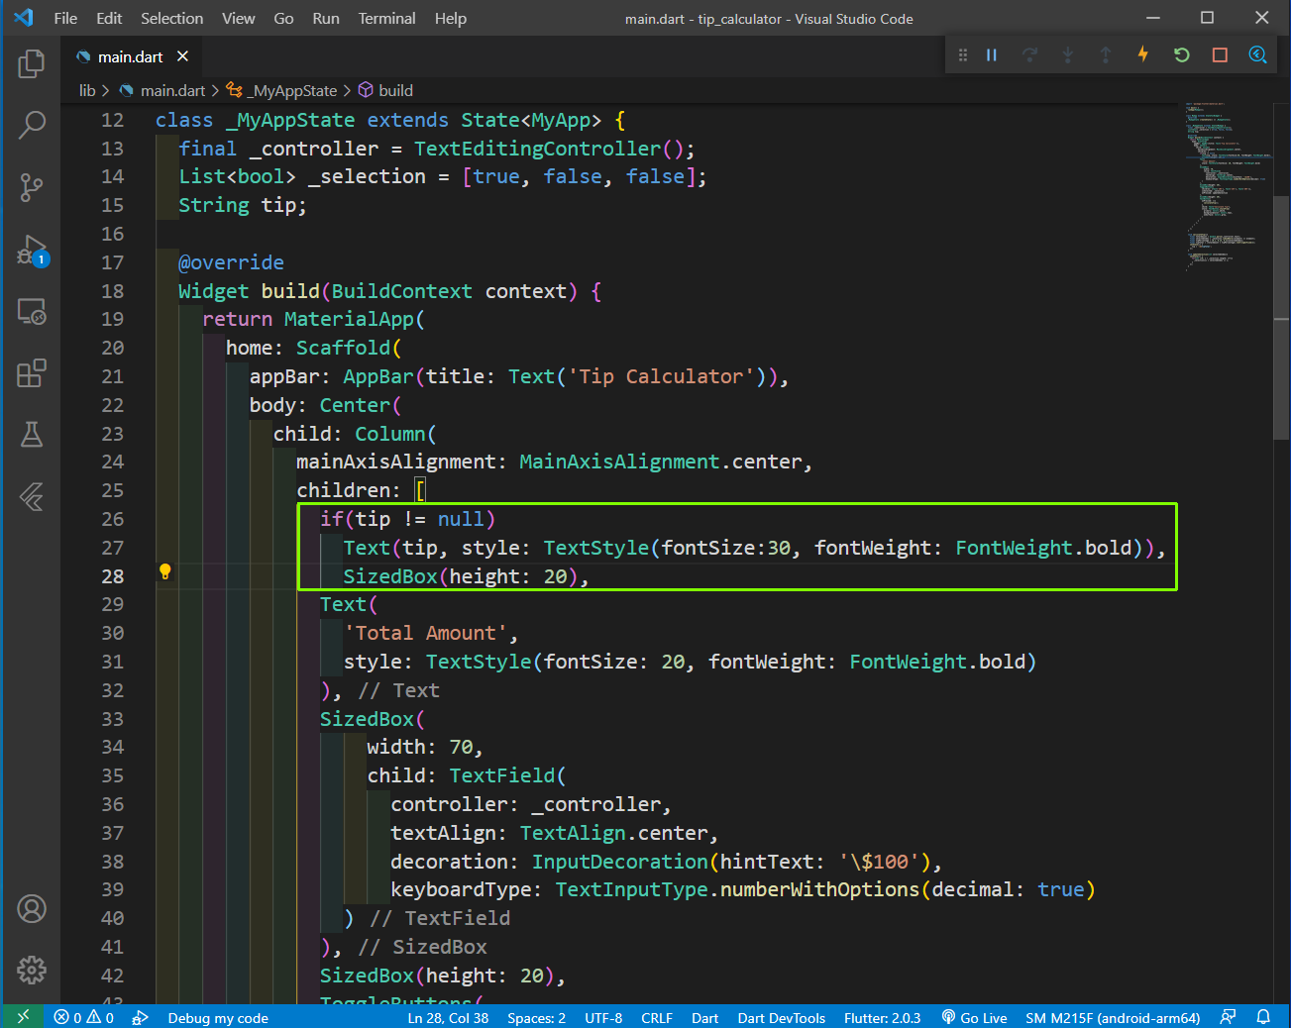
Task: Pause the running debug session
Action: 992,54
